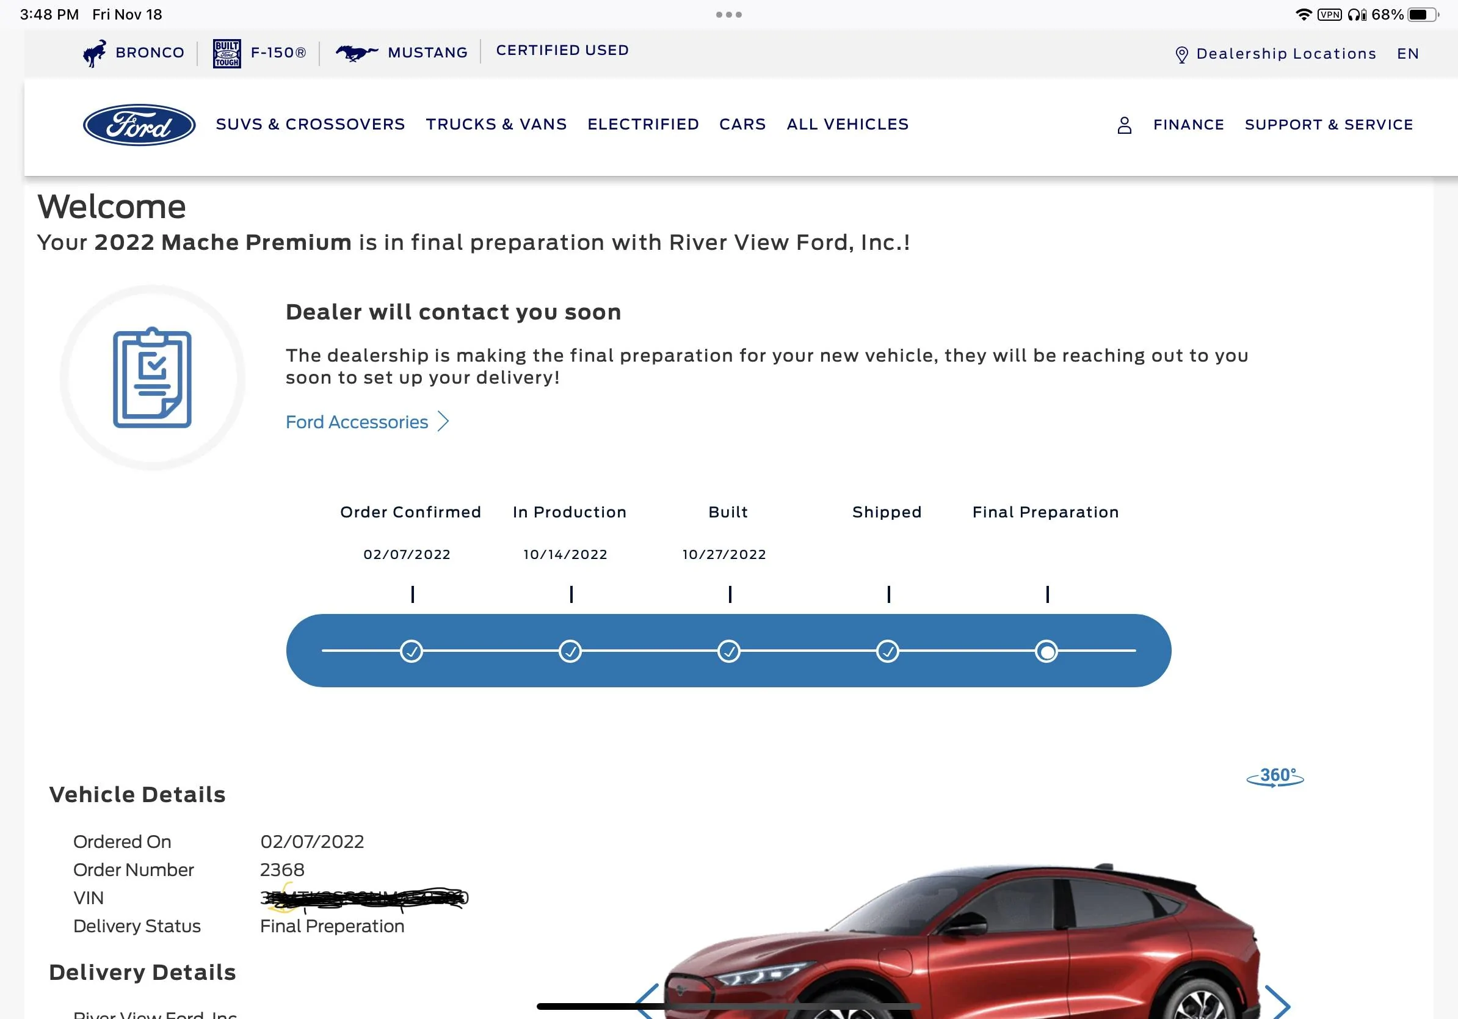Show next vehicle image with right arrow
This screenshot has width=1458, height=1019.
coord(1277,1002)
